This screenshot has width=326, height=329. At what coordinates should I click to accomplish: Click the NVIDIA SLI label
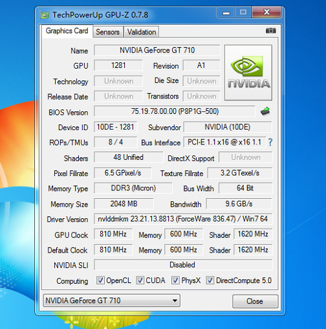71,266
